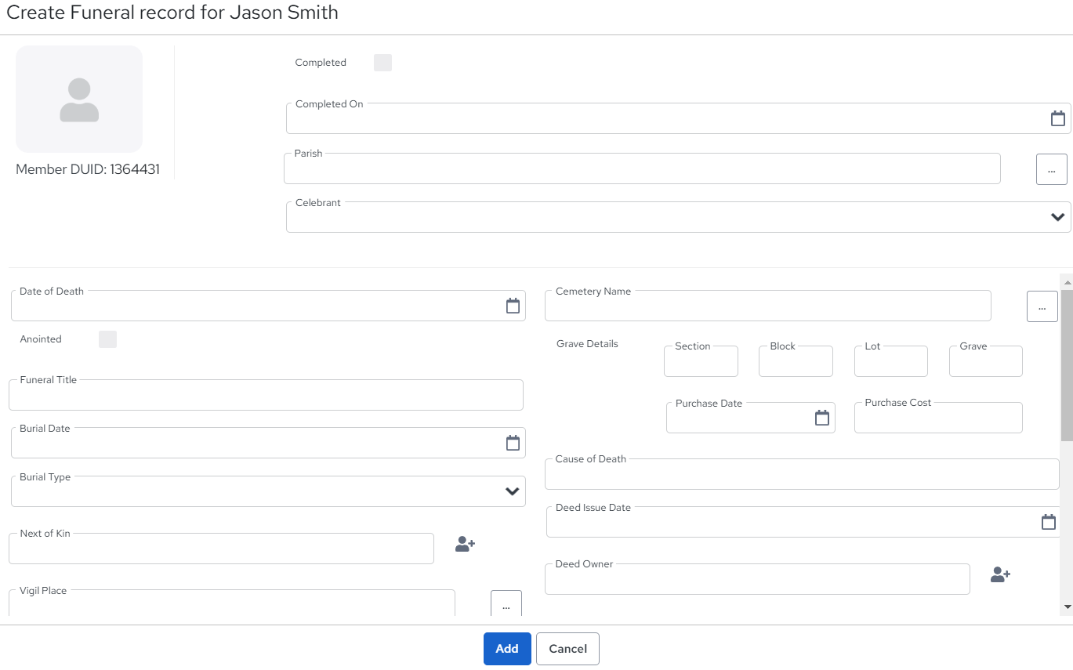The image size is (1073, 670).
Task: Expand the Celebrant dropdown
Action: click(x=1057, y=217)
